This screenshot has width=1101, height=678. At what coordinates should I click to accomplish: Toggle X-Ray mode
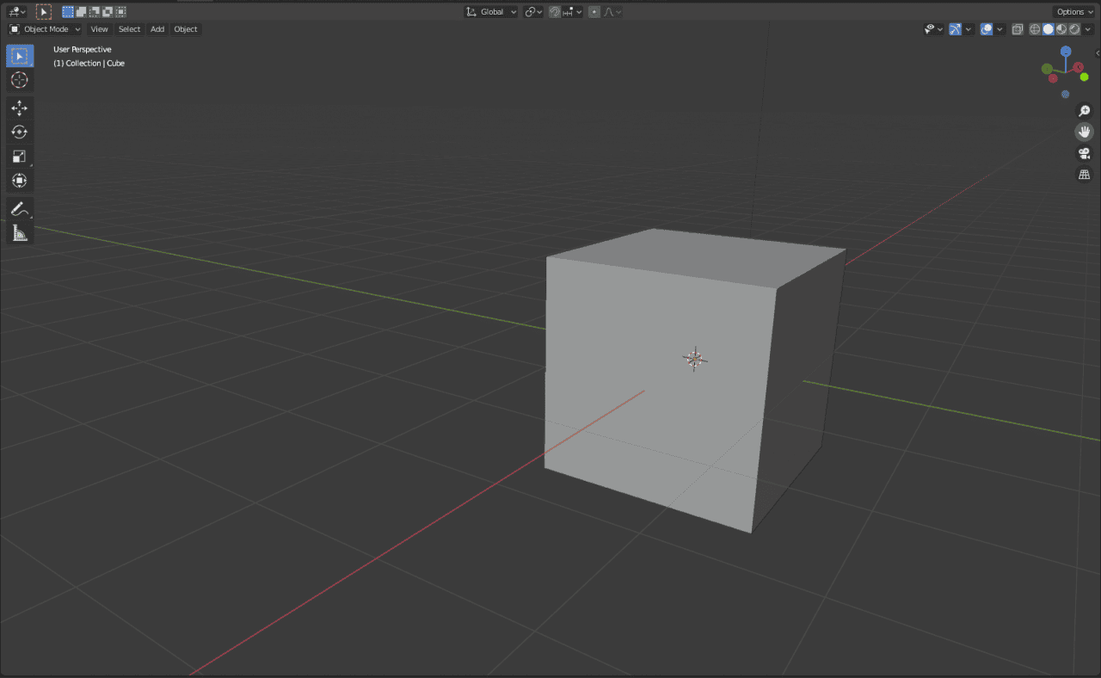point(1017,29)
